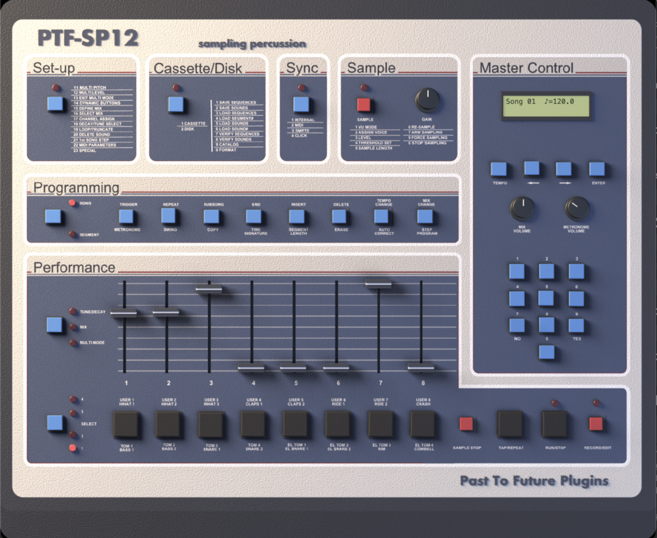Tap keypad button 1
The height and width of the screenshot is (538, 657).
click(516, 272)
